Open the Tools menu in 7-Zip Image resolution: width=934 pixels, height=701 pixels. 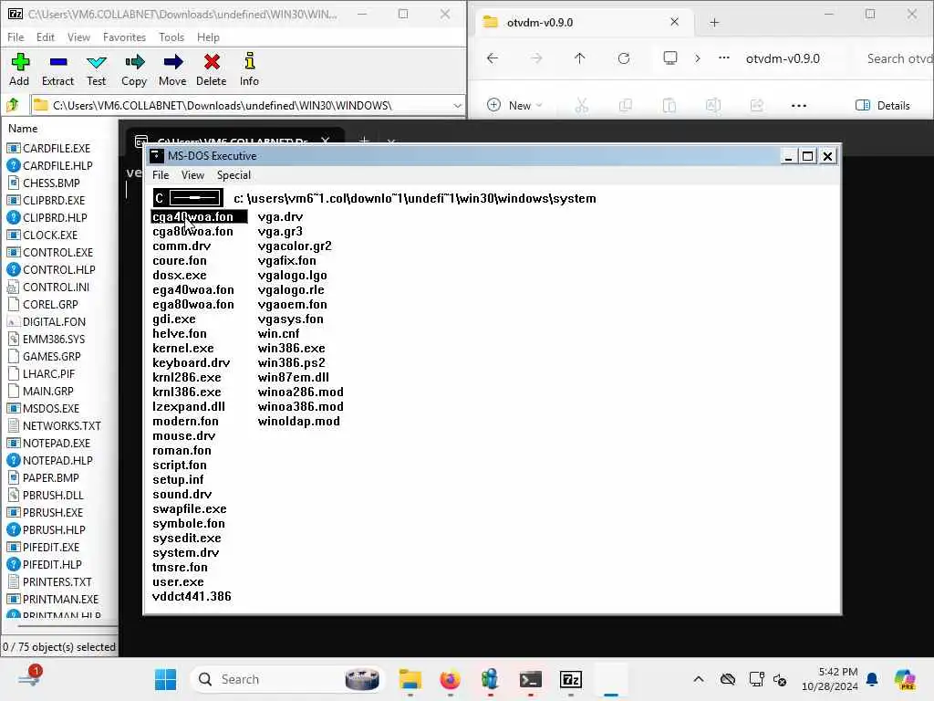pyautogui.click(x=171, y=37)
